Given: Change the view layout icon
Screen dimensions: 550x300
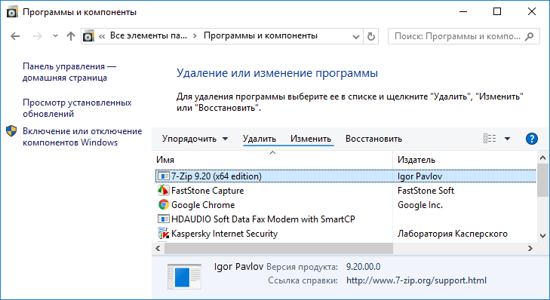Looking at the screenshot, I should [x=490, y=139].
